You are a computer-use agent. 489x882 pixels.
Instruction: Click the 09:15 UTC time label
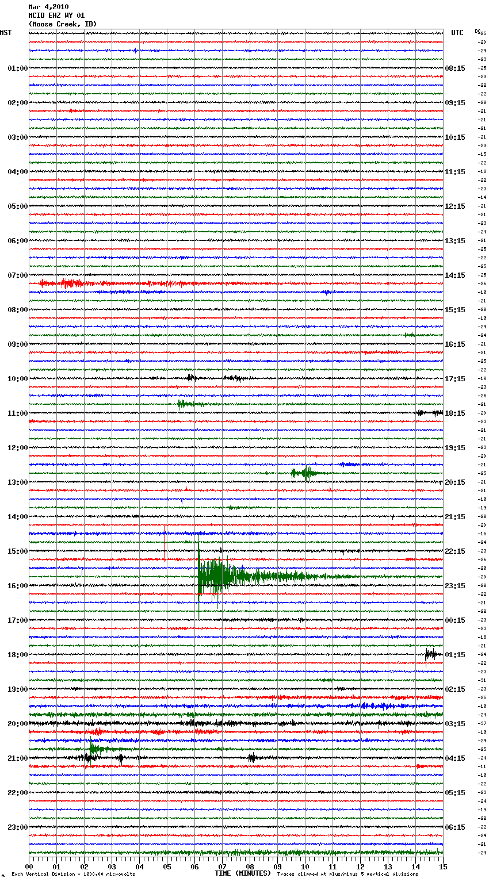[x=455, y=103]
